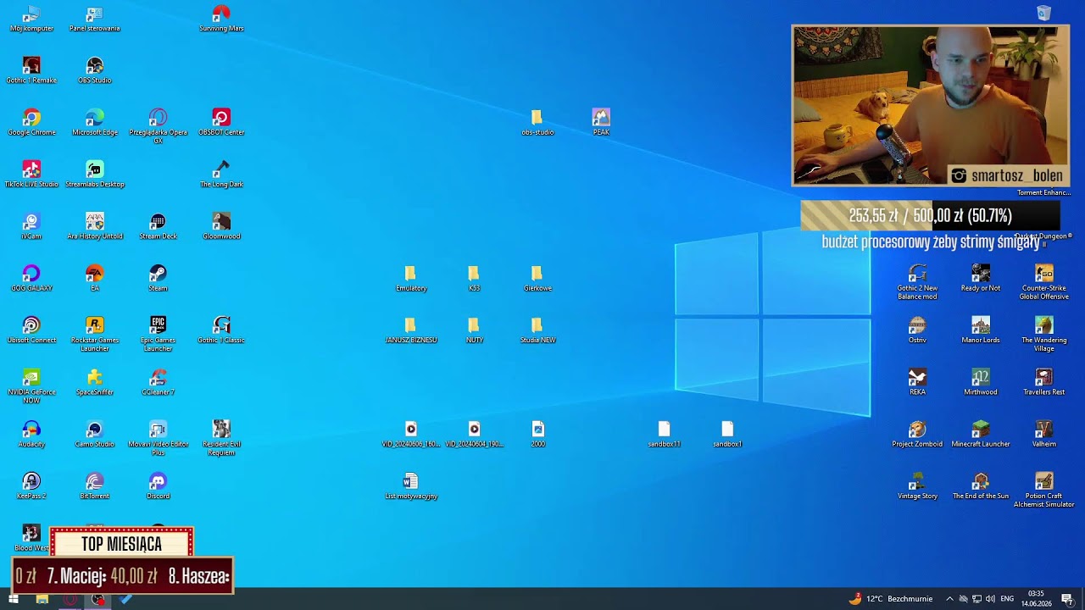Viewport: 1085px width, 610px height.
Task: Open the 12°C Bezchmurnie weather widget
Action: tap(891, 599)
